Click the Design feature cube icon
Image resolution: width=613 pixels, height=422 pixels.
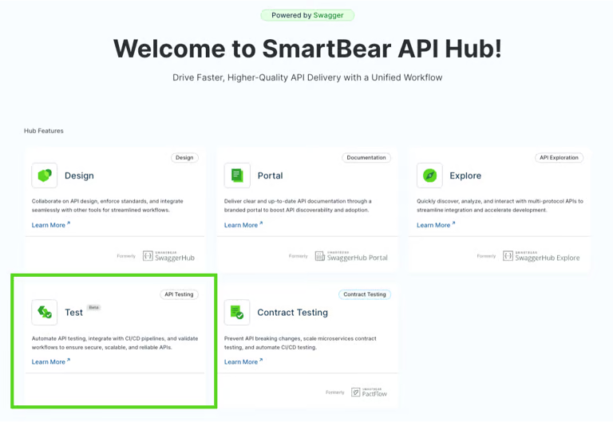(45, 176)
